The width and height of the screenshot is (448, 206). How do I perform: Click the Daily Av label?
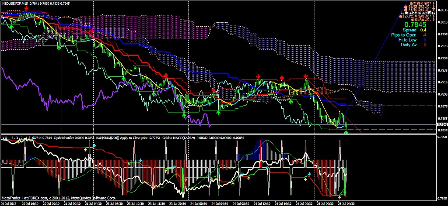pyautogui.click(x=408, y=45)
